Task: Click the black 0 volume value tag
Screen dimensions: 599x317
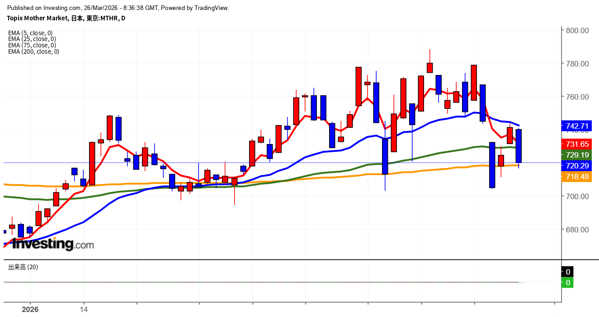Action: point(567,272)
